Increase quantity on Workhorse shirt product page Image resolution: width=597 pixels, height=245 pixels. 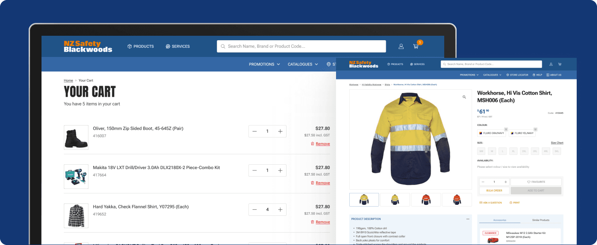505,182
